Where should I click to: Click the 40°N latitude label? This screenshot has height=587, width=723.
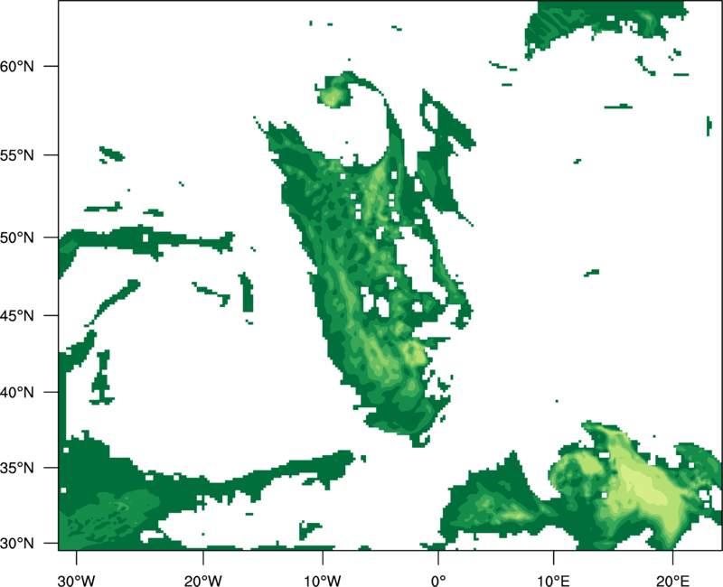coord(17,393)
